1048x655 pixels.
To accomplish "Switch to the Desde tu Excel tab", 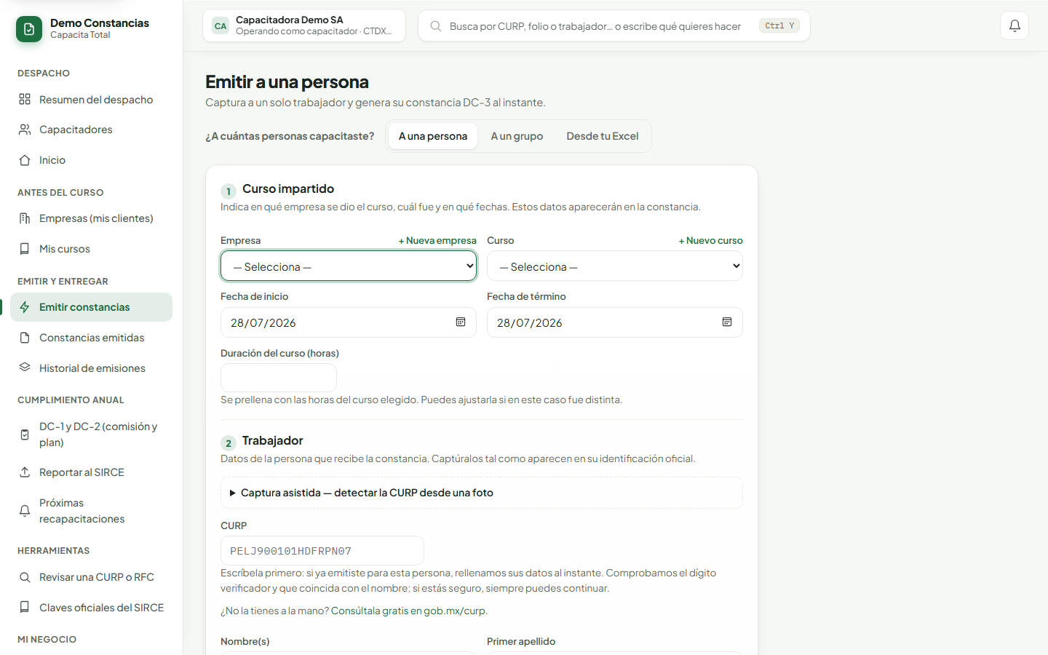I will pos(603,136).
